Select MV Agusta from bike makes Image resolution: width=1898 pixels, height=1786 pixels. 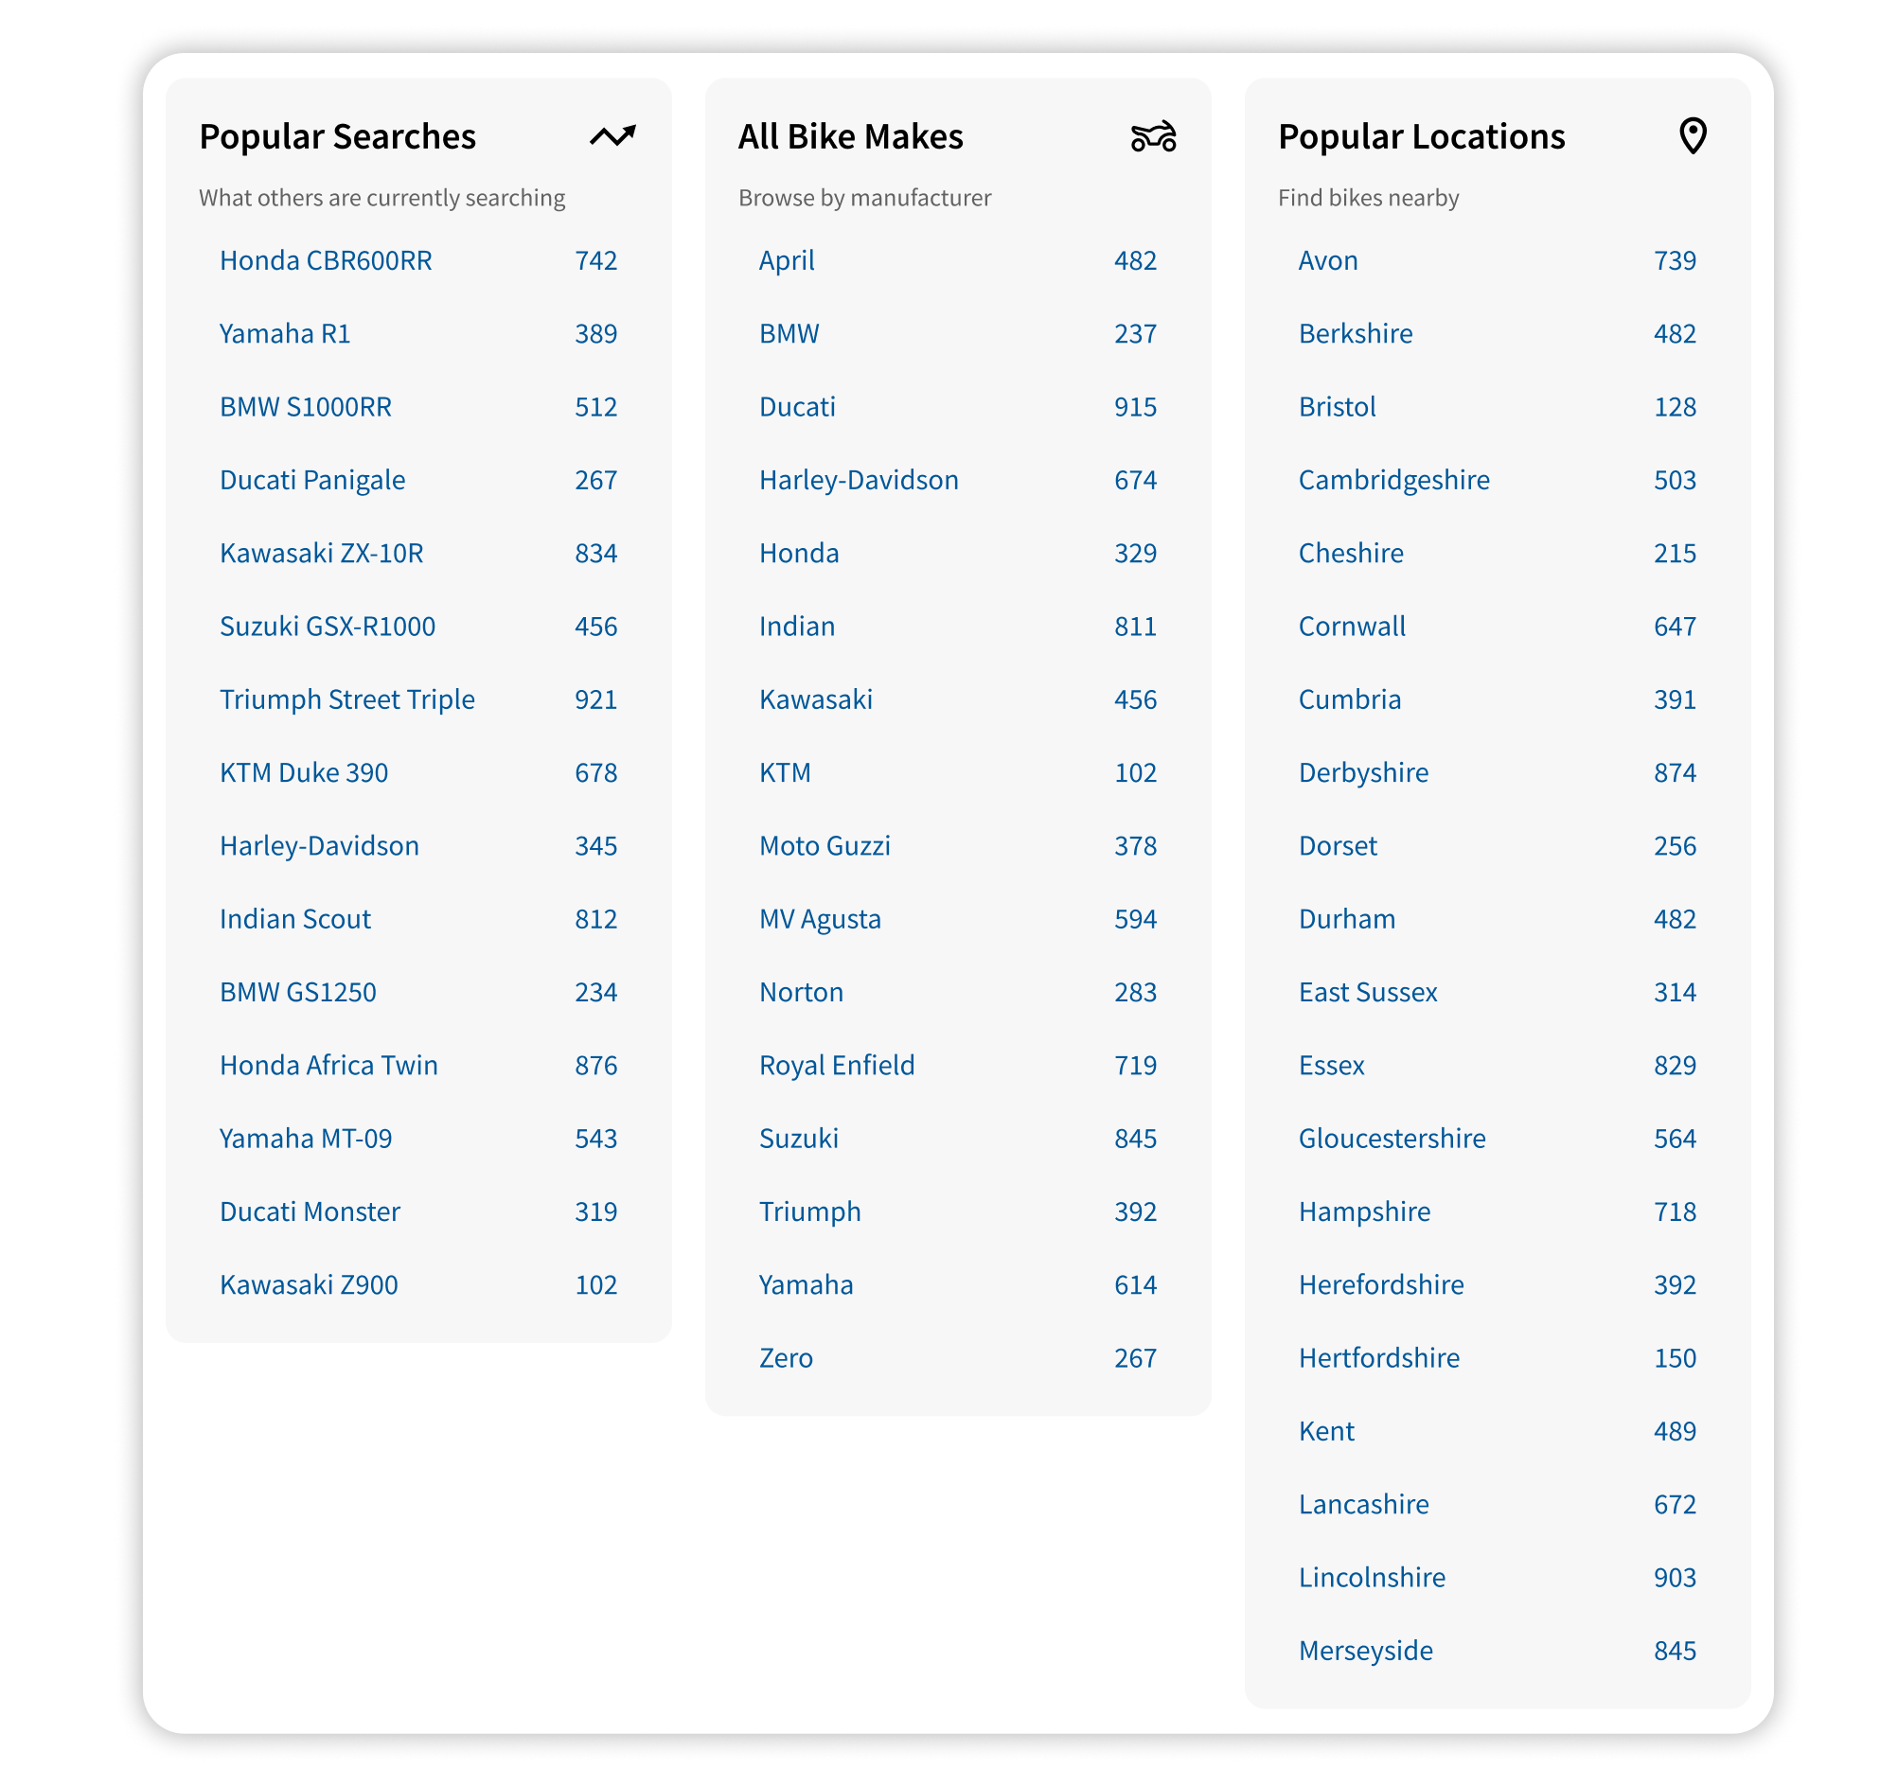(819, 919)
